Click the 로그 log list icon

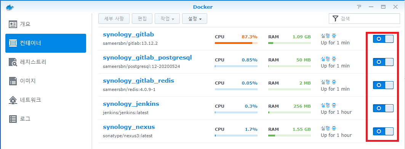13,119
